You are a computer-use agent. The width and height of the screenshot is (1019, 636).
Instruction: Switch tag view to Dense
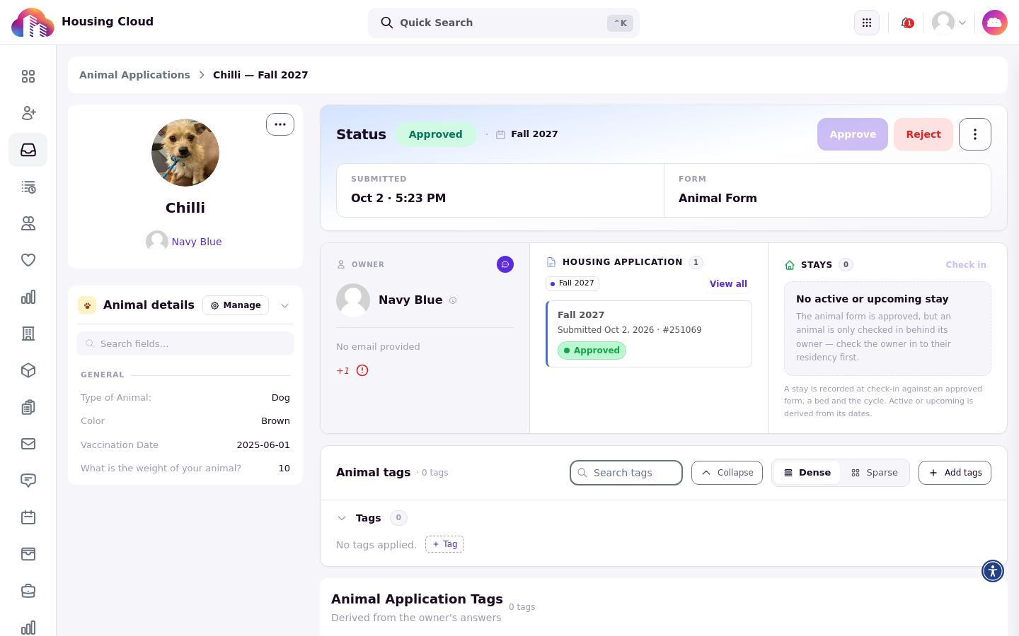(x=807, y=473)
